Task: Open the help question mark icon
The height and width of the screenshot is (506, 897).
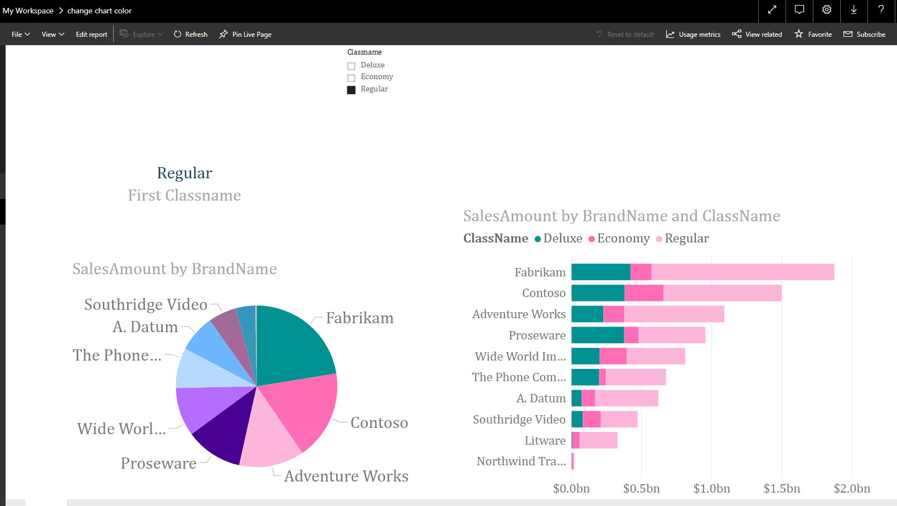Action: (881, 9)
